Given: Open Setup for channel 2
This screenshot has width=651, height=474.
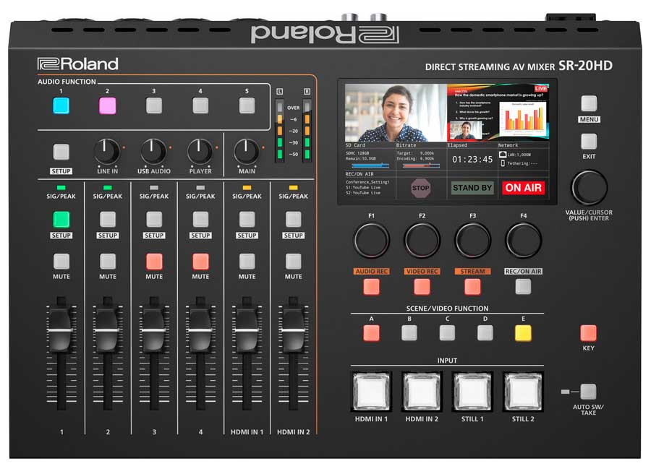Looking at the screenshot, I should click(x=108, y=220).
